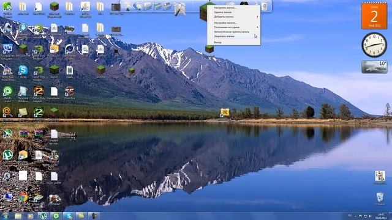Choose 'Настроить значок...' in the context menu
The image size is (392, 220).
234,8
